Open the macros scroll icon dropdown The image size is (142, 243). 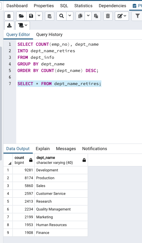[x=22, y=25]
